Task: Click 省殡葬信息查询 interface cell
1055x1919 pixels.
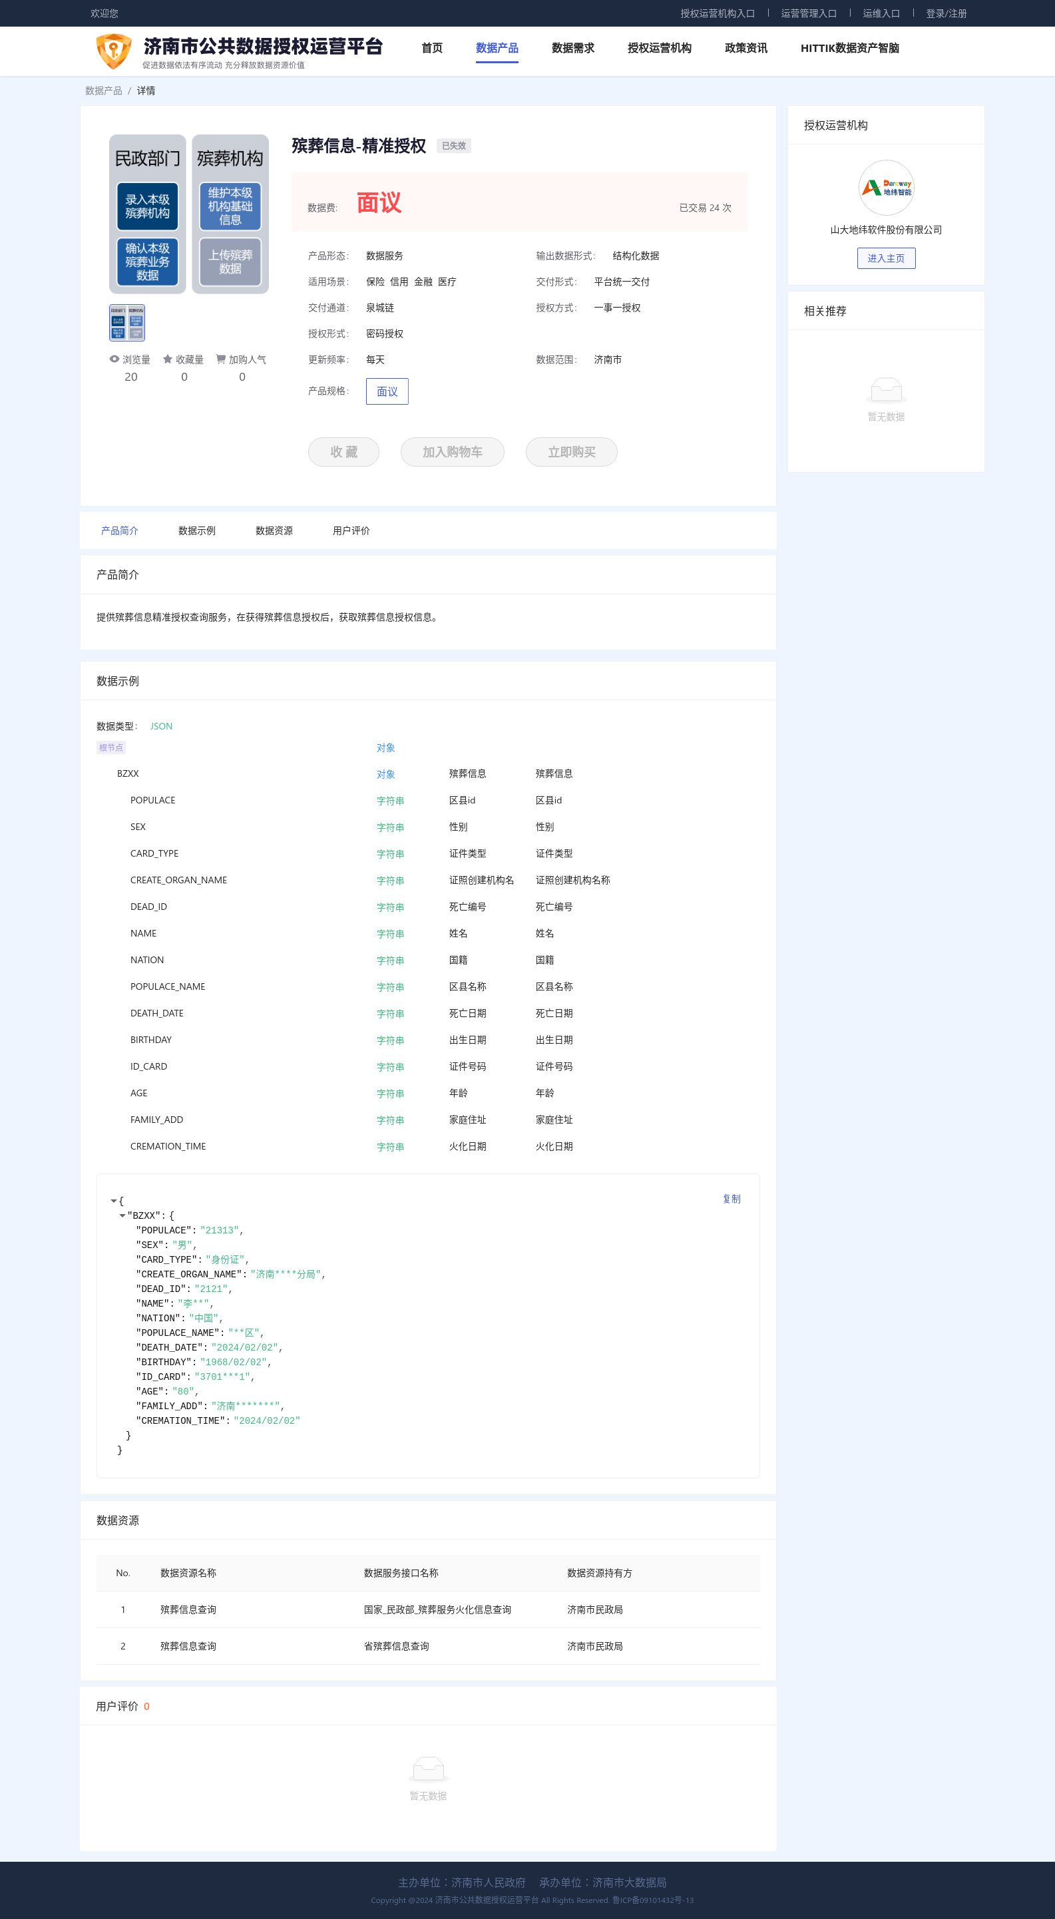Action: click(396, 1645)
